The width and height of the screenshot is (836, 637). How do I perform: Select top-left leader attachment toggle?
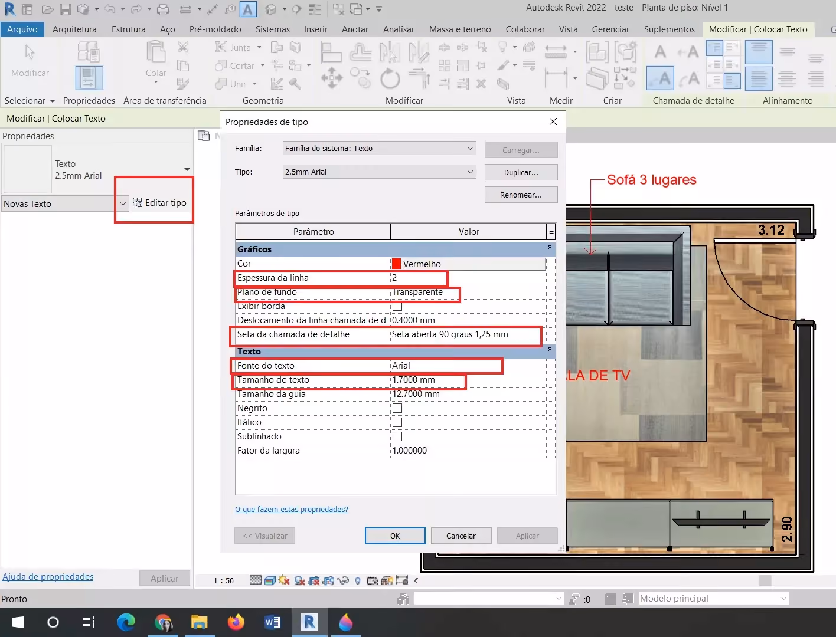tap(714, 48)
